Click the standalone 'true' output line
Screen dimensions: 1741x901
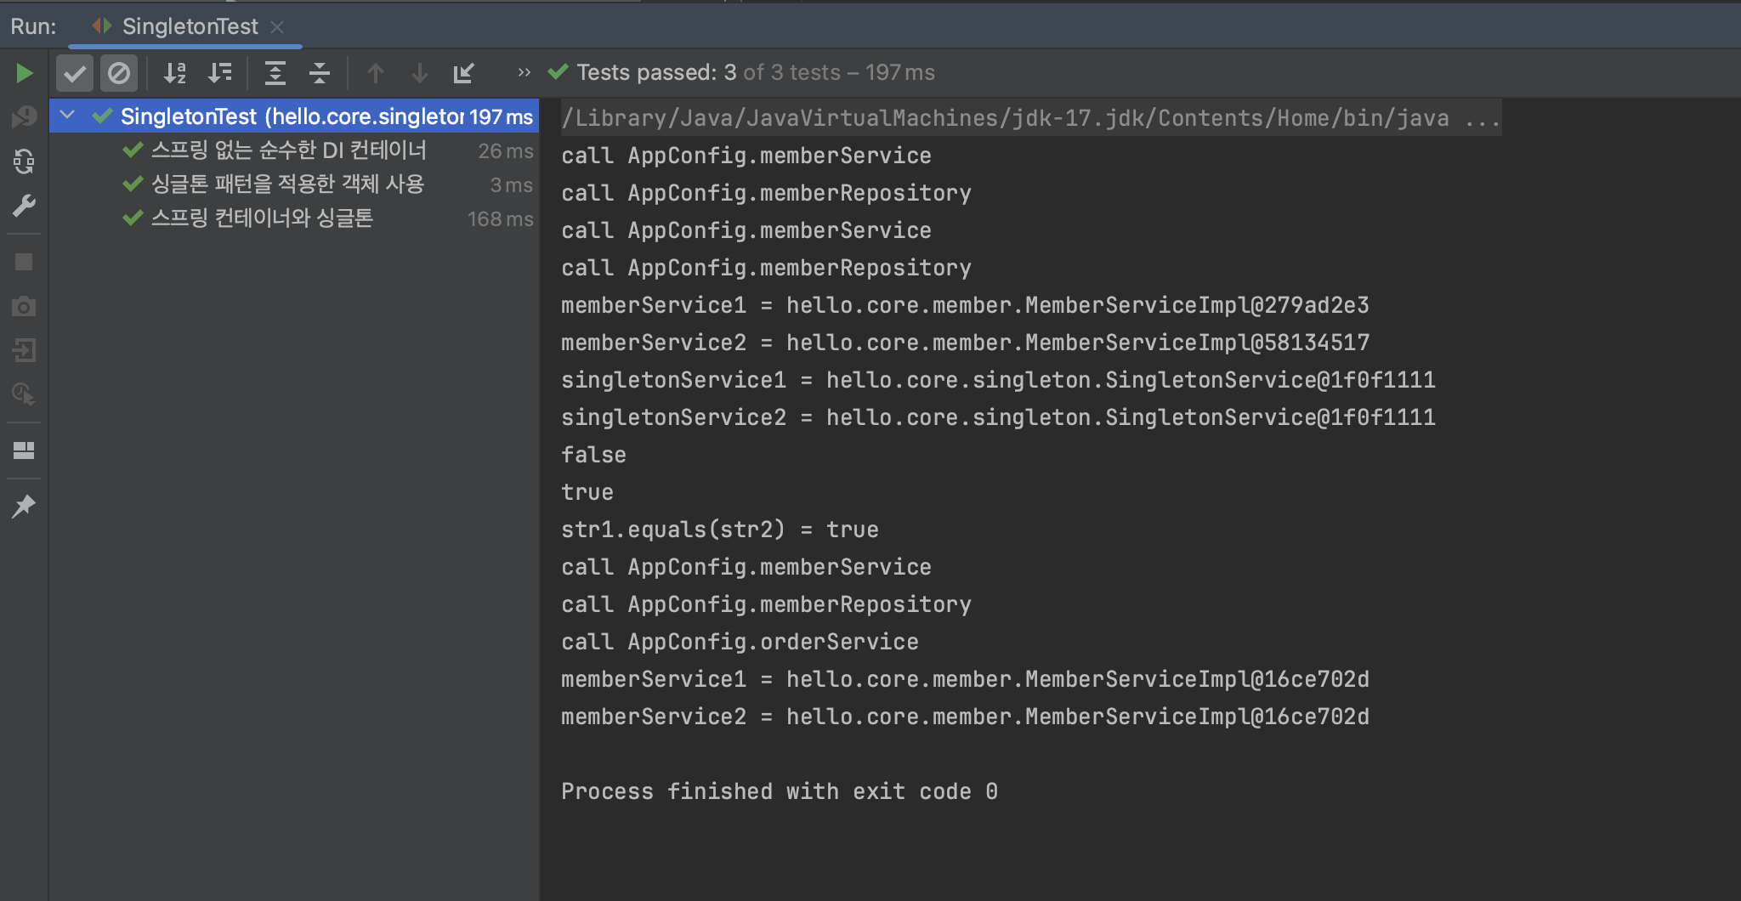587,492
